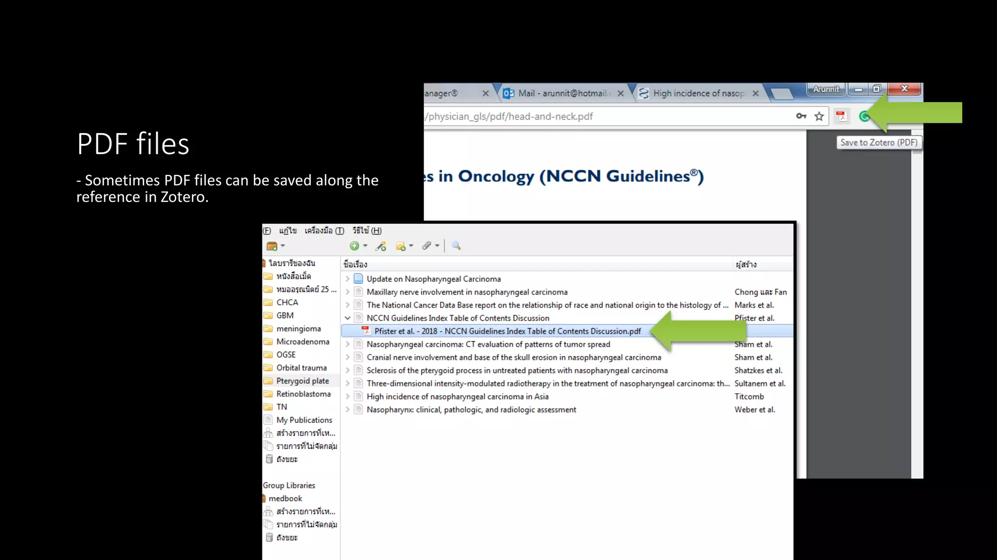Click the green New Item icon
This screenshot has height=560, width=997.
pyautogui.click(x=354, y=246)
